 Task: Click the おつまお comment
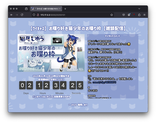[93, 90]
